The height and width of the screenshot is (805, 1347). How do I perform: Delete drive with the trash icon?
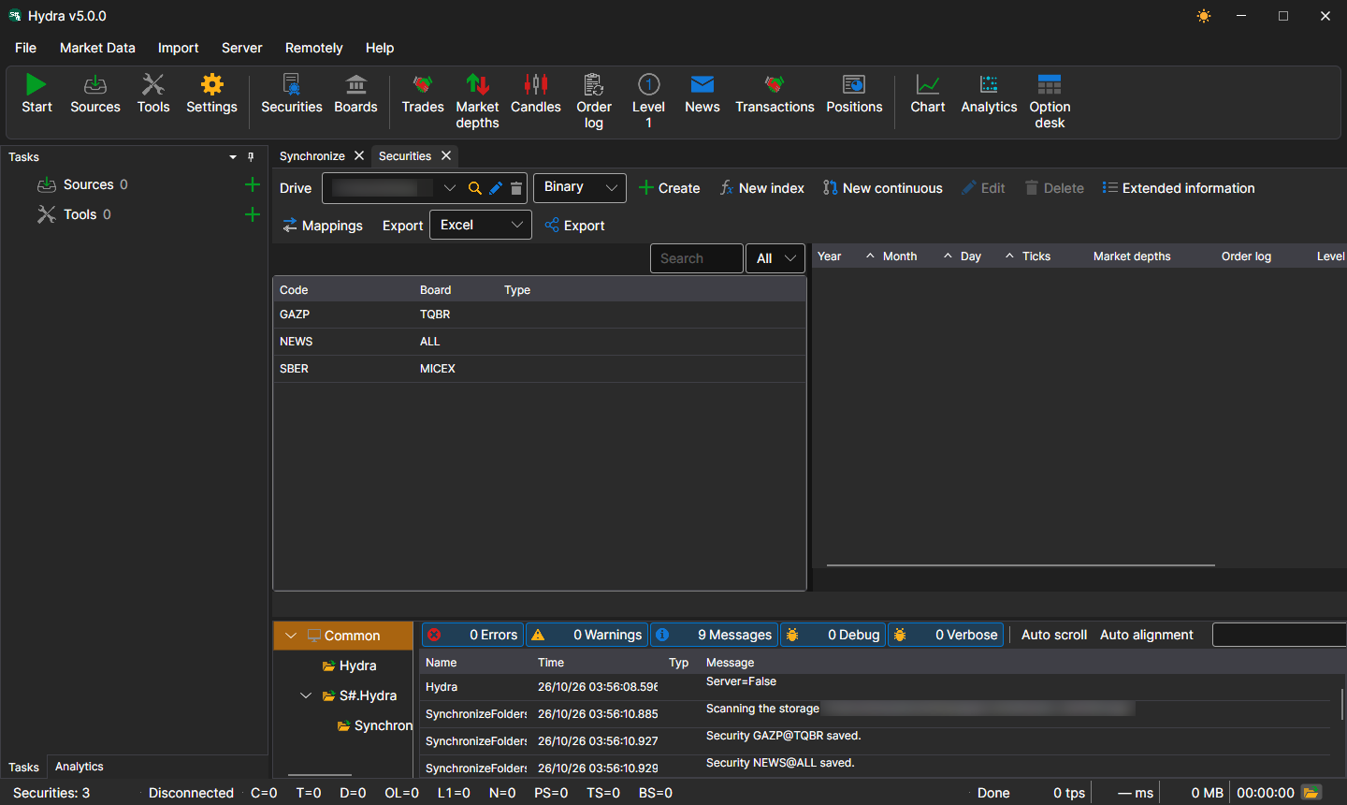(516, 188)
